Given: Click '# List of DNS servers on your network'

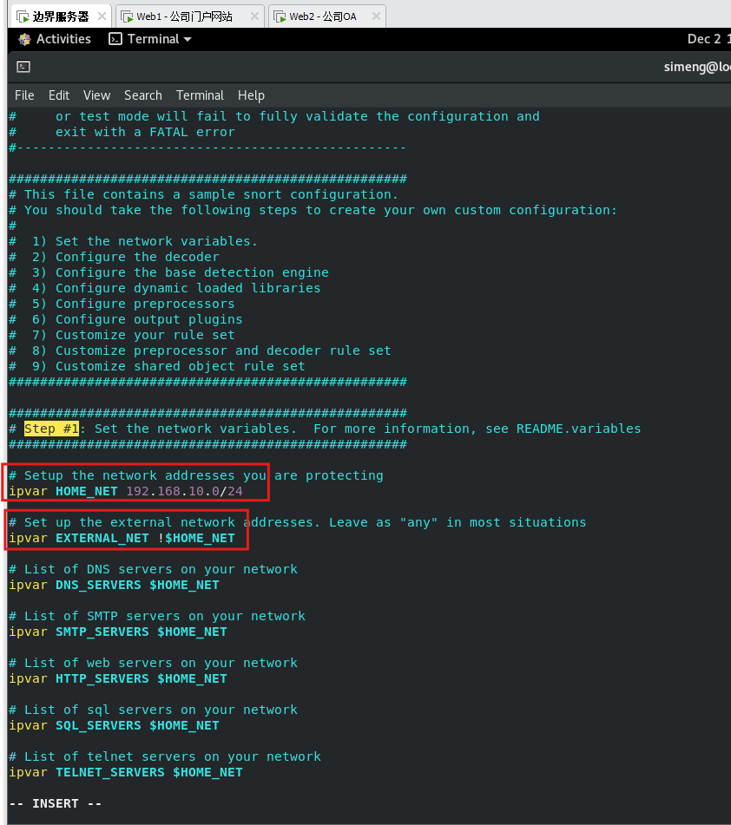Looking at the screenshot, I should (154, 569).
